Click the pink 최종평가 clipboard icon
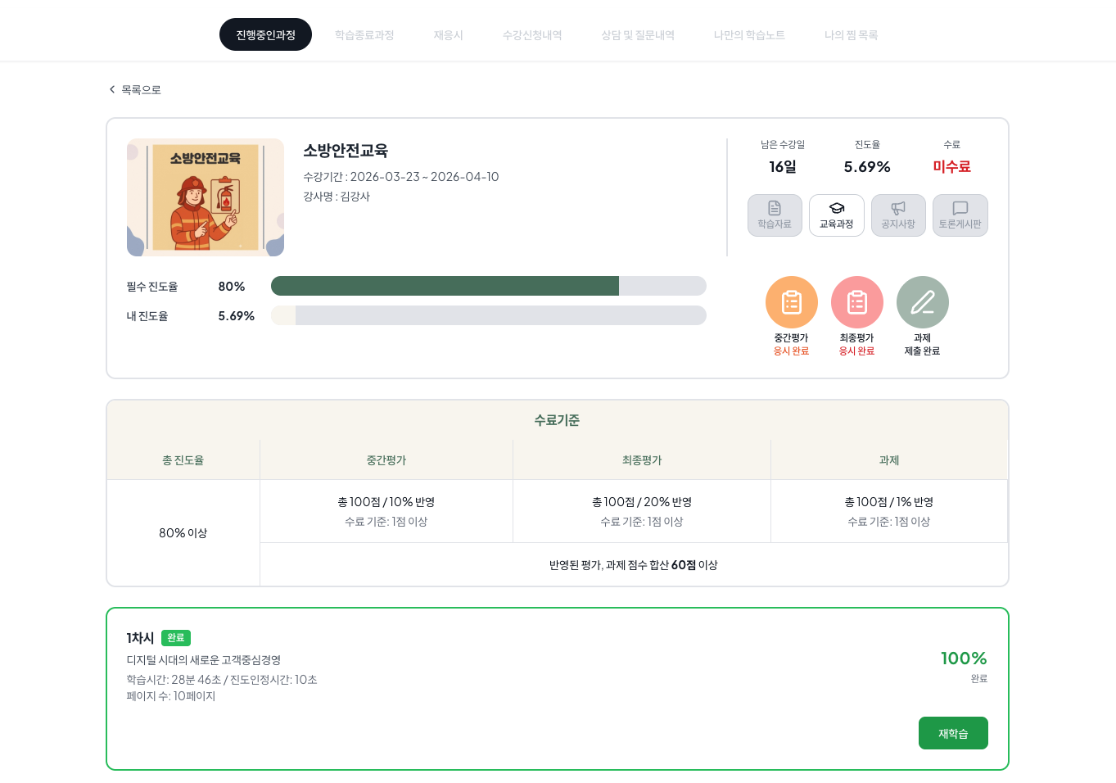 [856, 302]
